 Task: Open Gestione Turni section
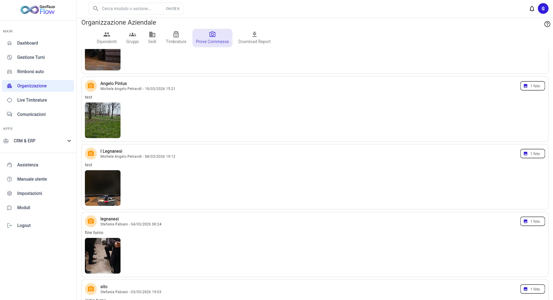point(38,57)
